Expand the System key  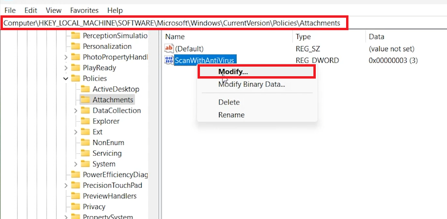(75, 164)
